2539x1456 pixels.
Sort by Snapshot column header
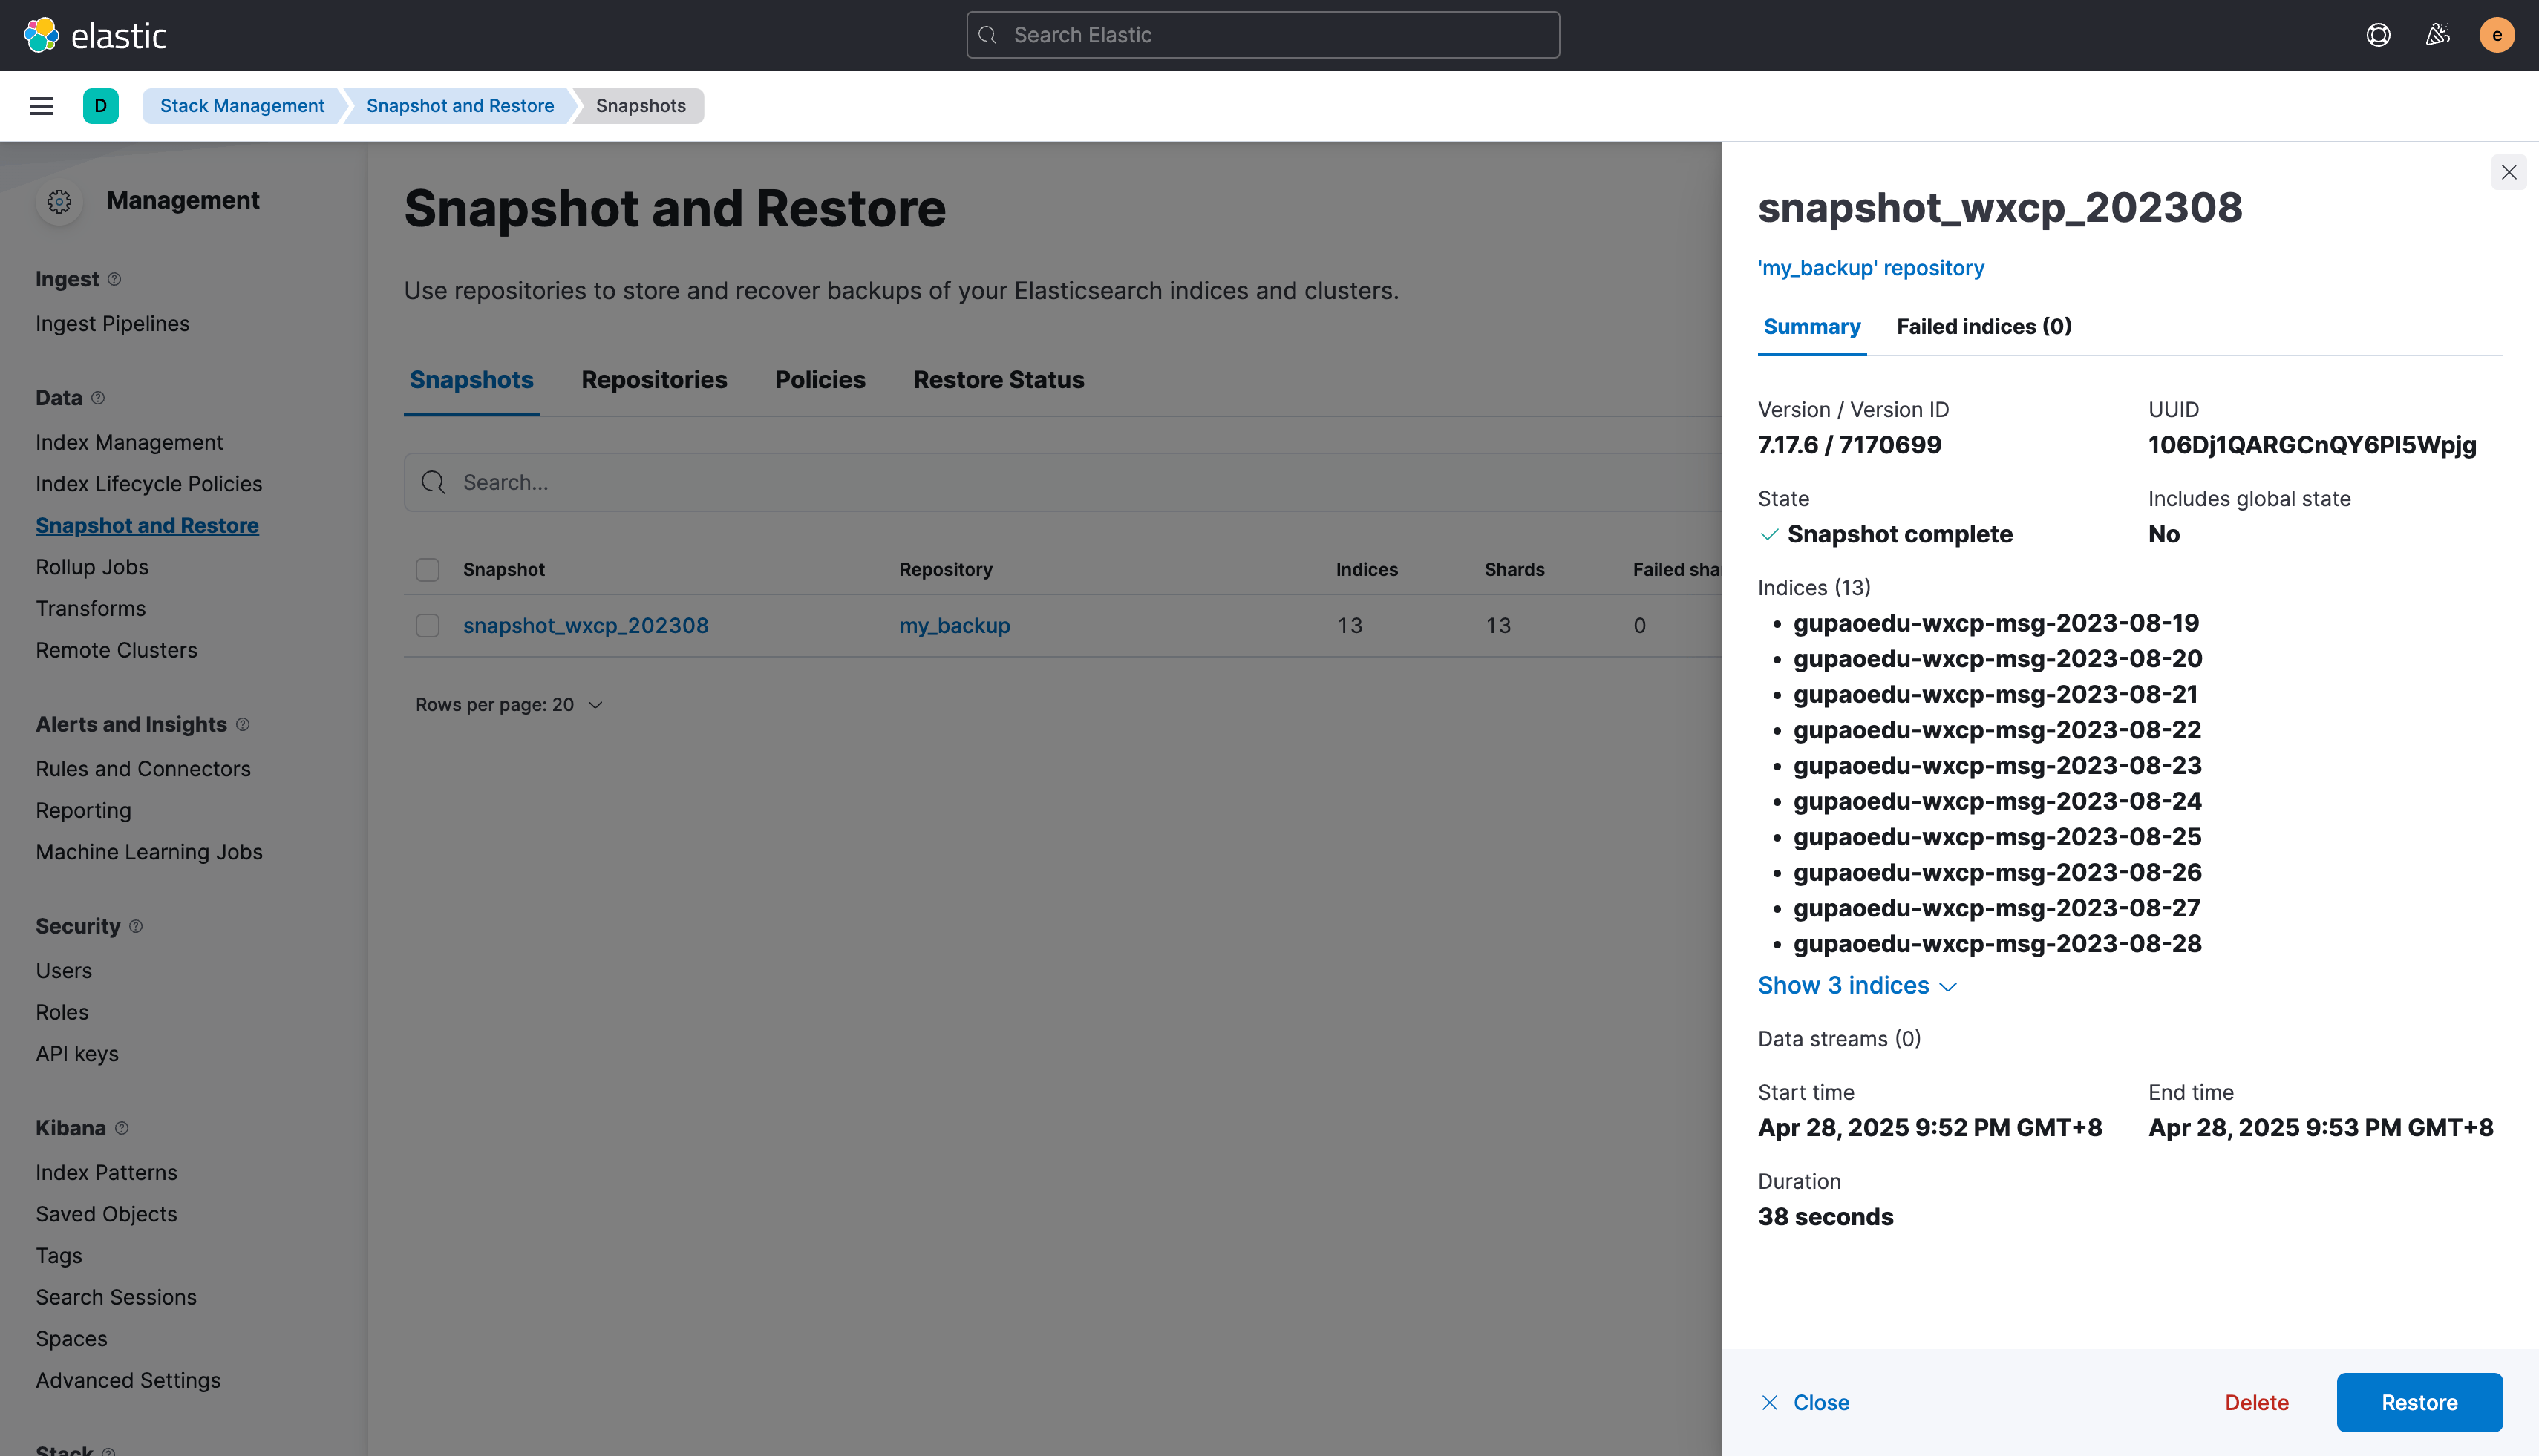coord(503,570)
